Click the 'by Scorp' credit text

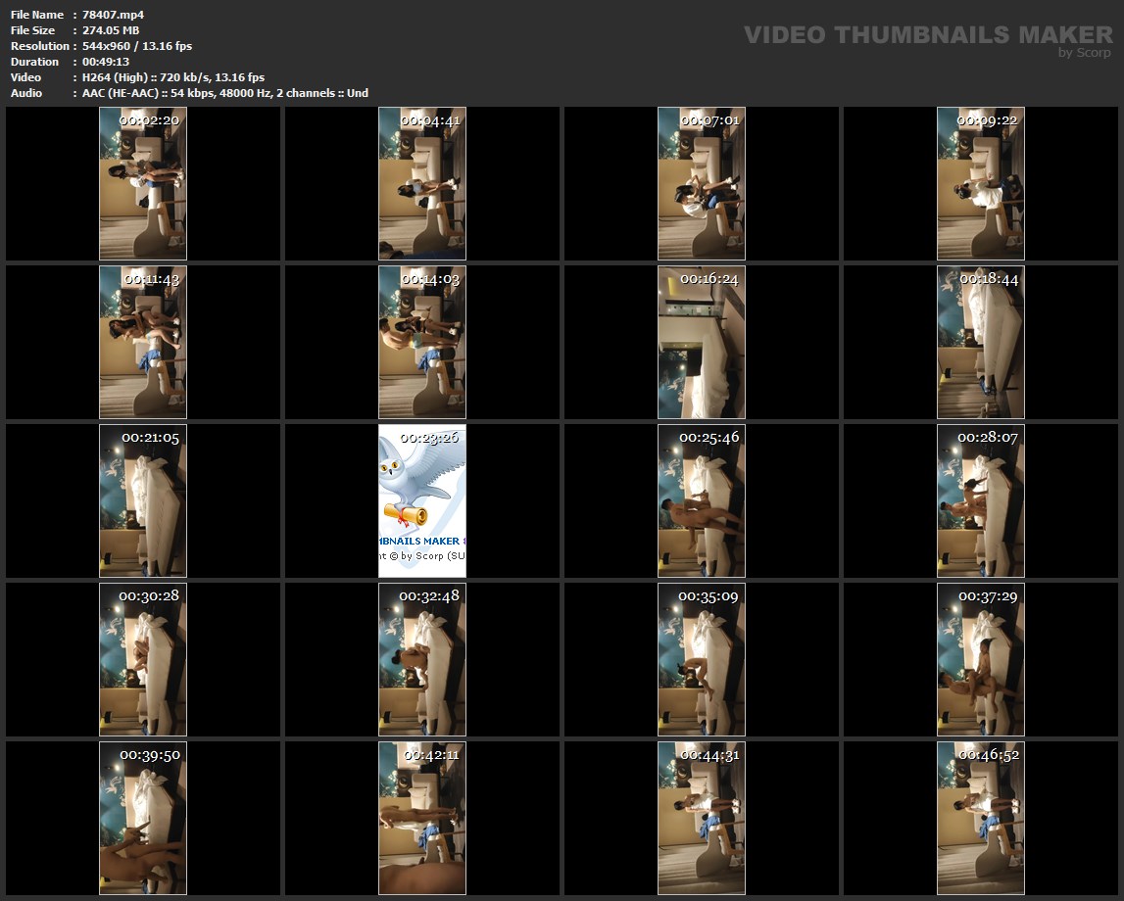tap(1084, 53)
